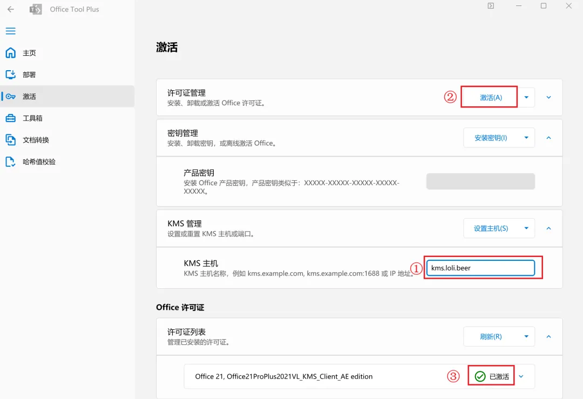Click the hash check file icon

[11, 162]
